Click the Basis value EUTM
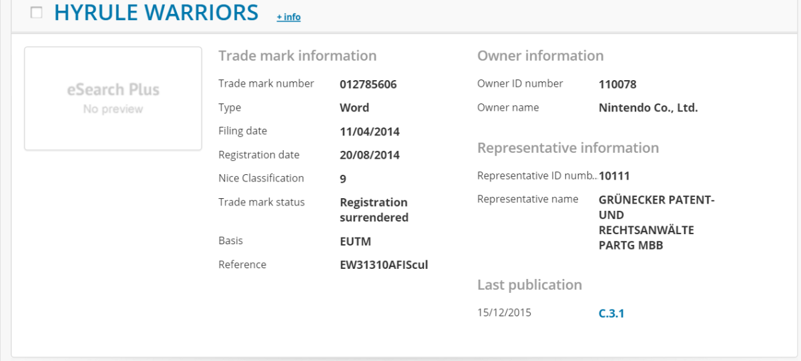Viewport: 801px width, 361px height. point(355,241)
